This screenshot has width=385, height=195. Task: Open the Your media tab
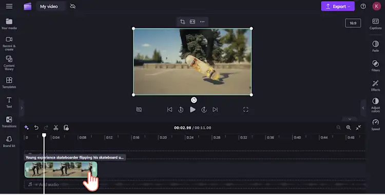click(x=9, y=24)
